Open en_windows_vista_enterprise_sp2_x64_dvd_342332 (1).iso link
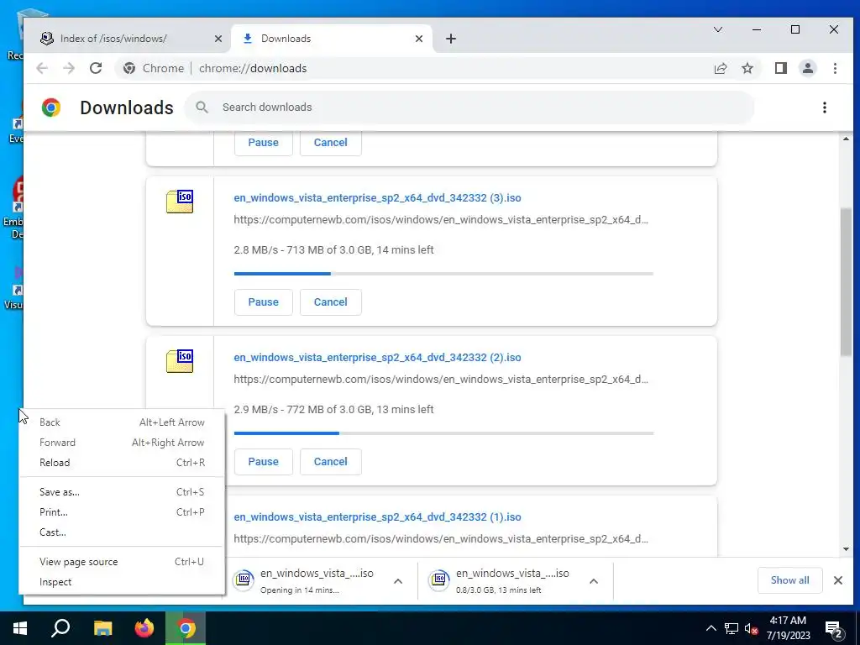 point(377,517)
